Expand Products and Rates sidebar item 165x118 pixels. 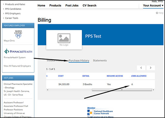pyautogui.click(x=15, y=4)
